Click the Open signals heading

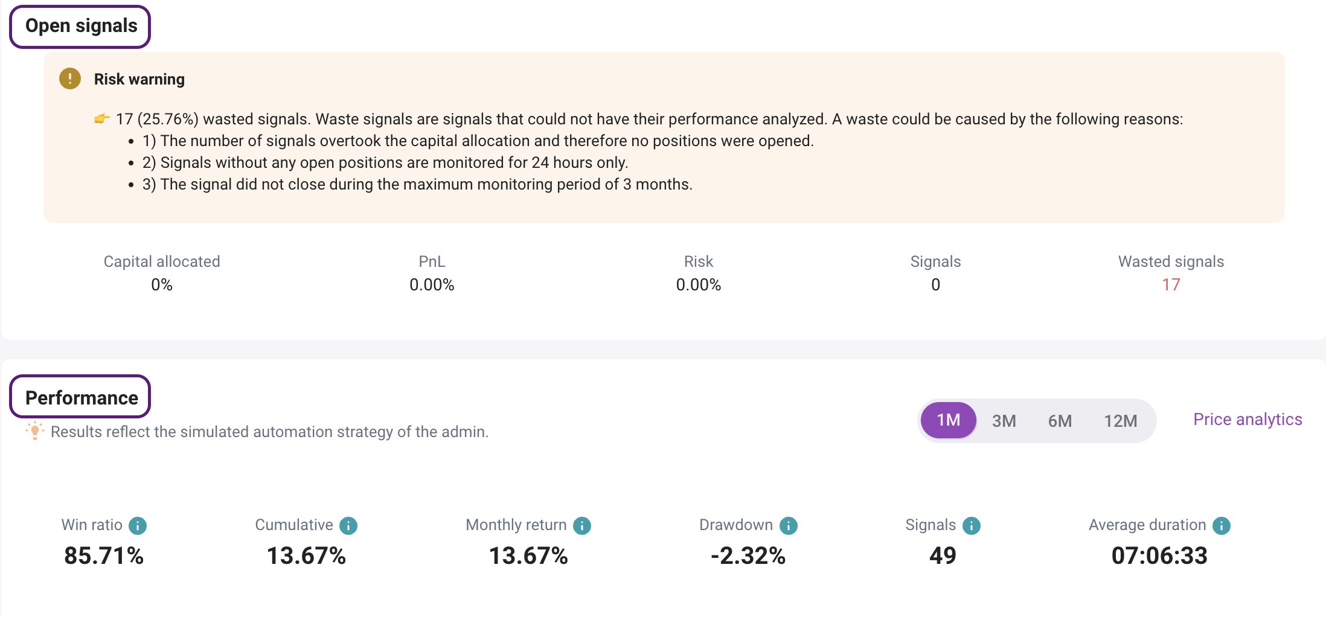click(81, 26)
